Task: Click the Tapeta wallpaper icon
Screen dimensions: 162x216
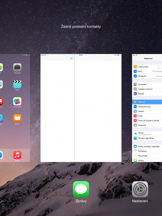Action: [135, 111]
